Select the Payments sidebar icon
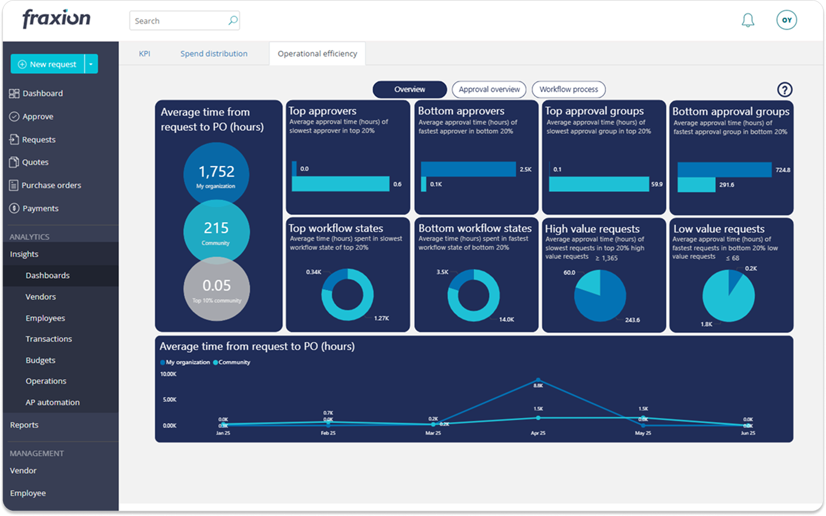826x516 pixels. (x=14, y=208)
